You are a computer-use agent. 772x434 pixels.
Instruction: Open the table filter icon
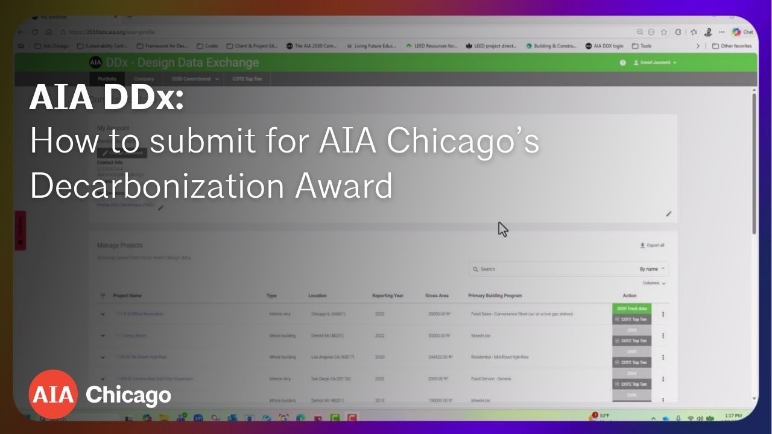[x=103, y=295]
